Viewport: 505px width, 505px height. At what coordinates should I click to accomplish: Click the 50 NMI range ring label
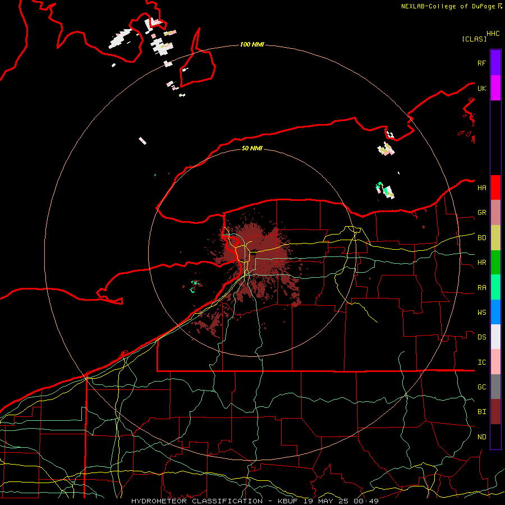[252, 148]
